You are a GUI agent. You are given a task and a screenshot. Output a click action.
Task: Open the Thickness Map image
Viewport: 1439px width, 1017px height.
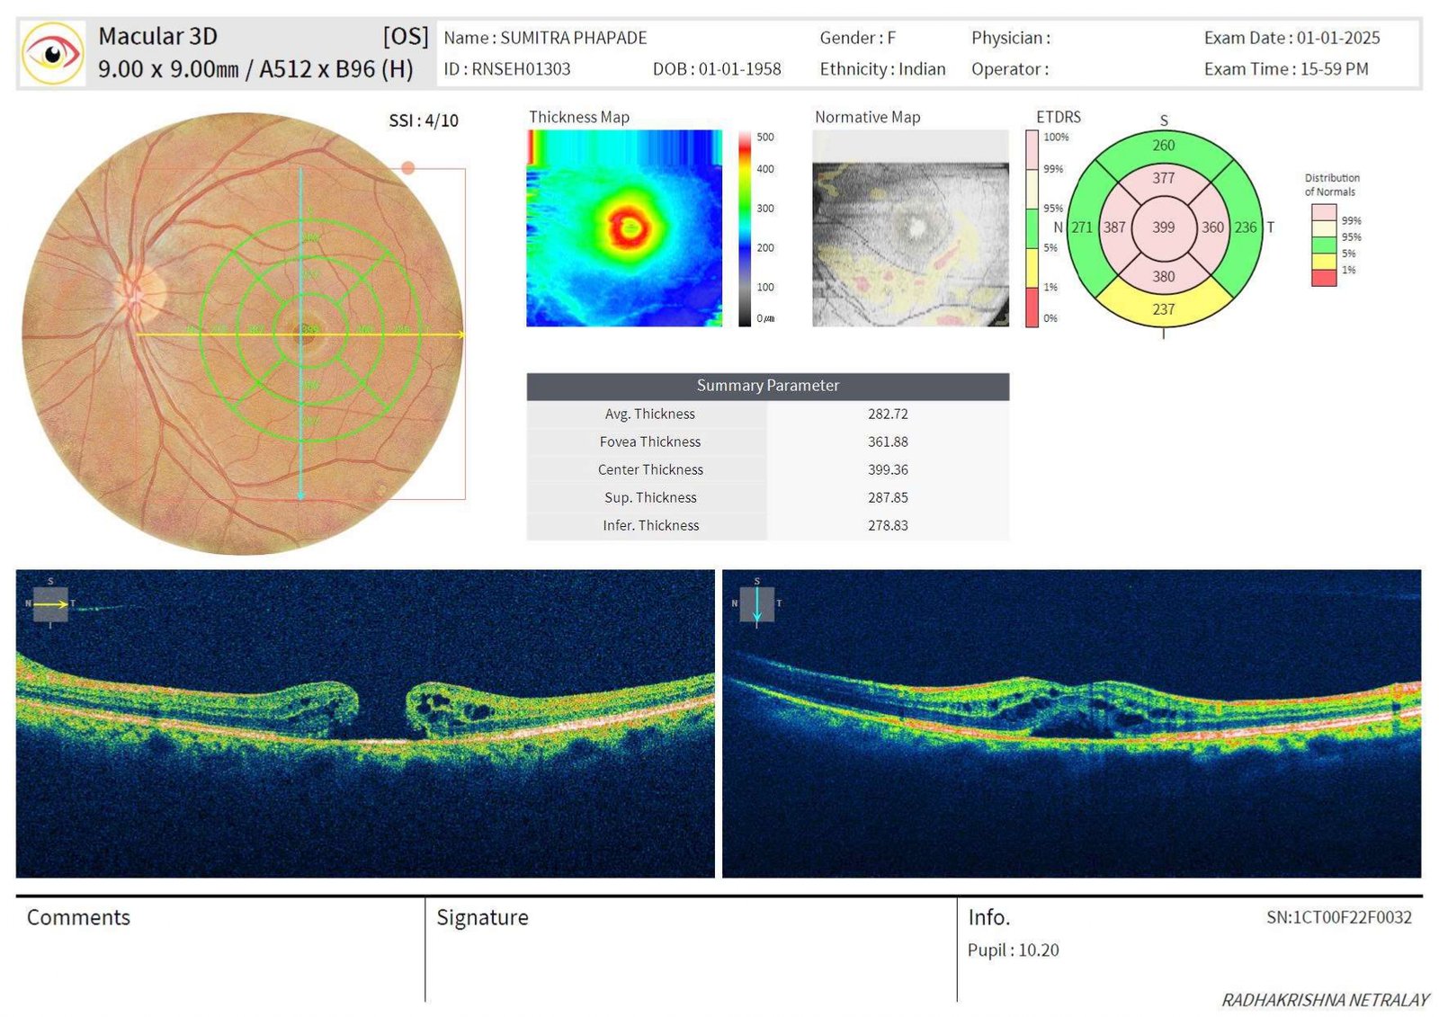click(x=624, y=227)
